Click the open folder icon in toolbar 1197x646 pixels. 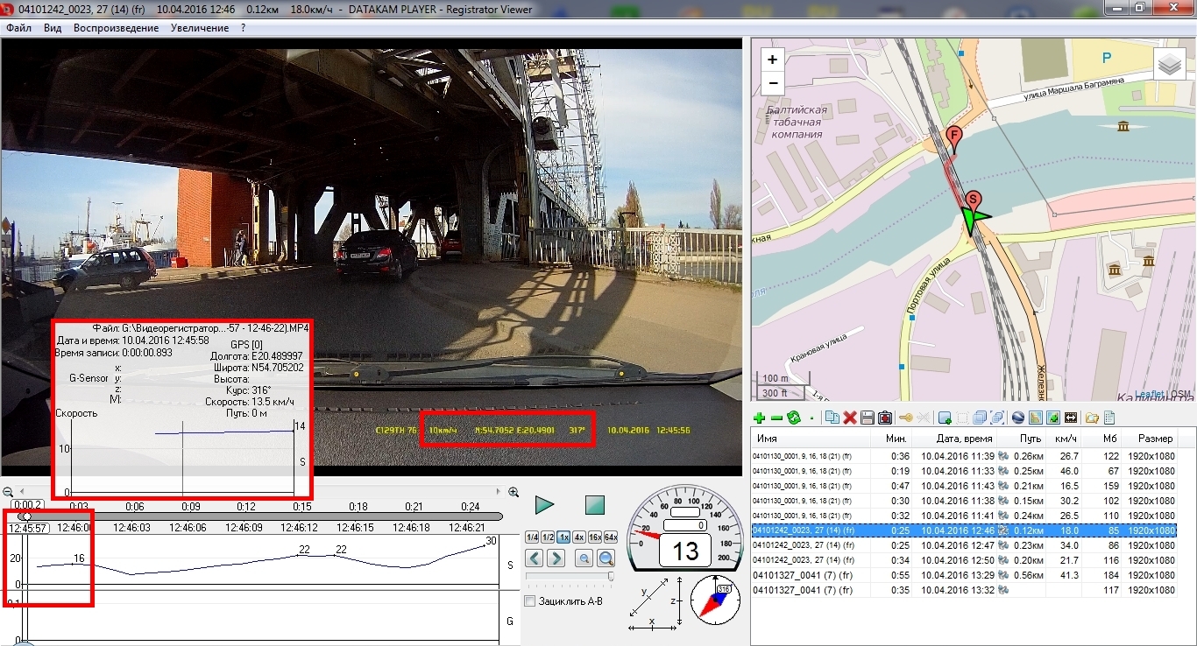[x=1092, y=418]
